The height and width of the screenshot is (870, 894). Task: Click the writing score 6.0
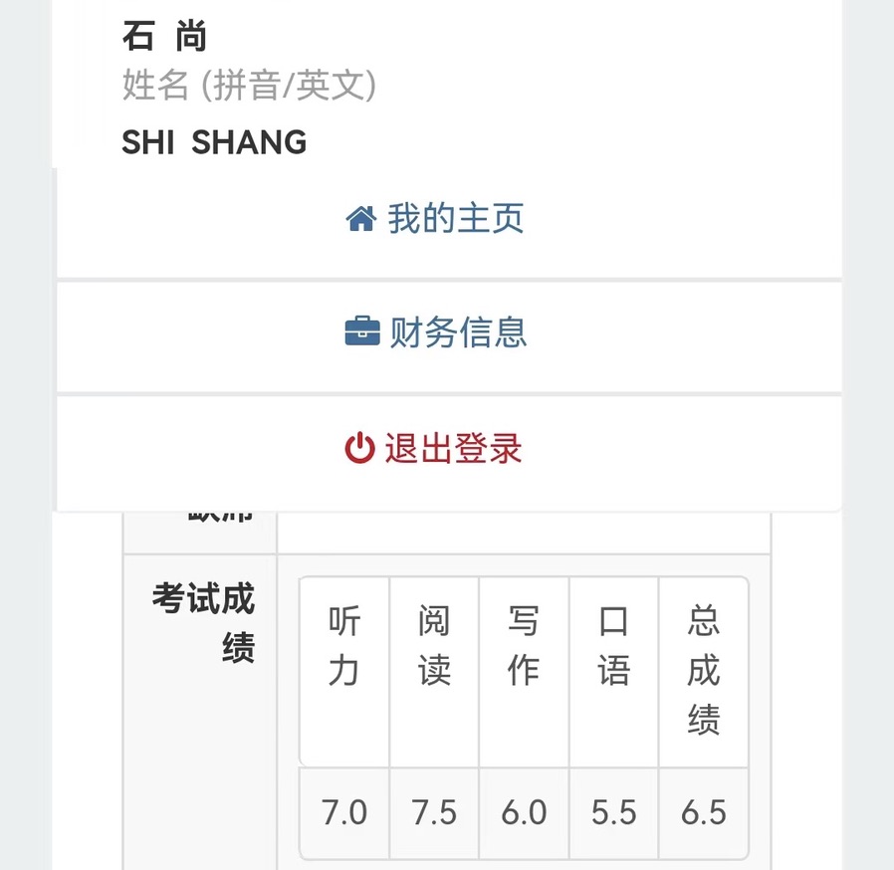524,813
